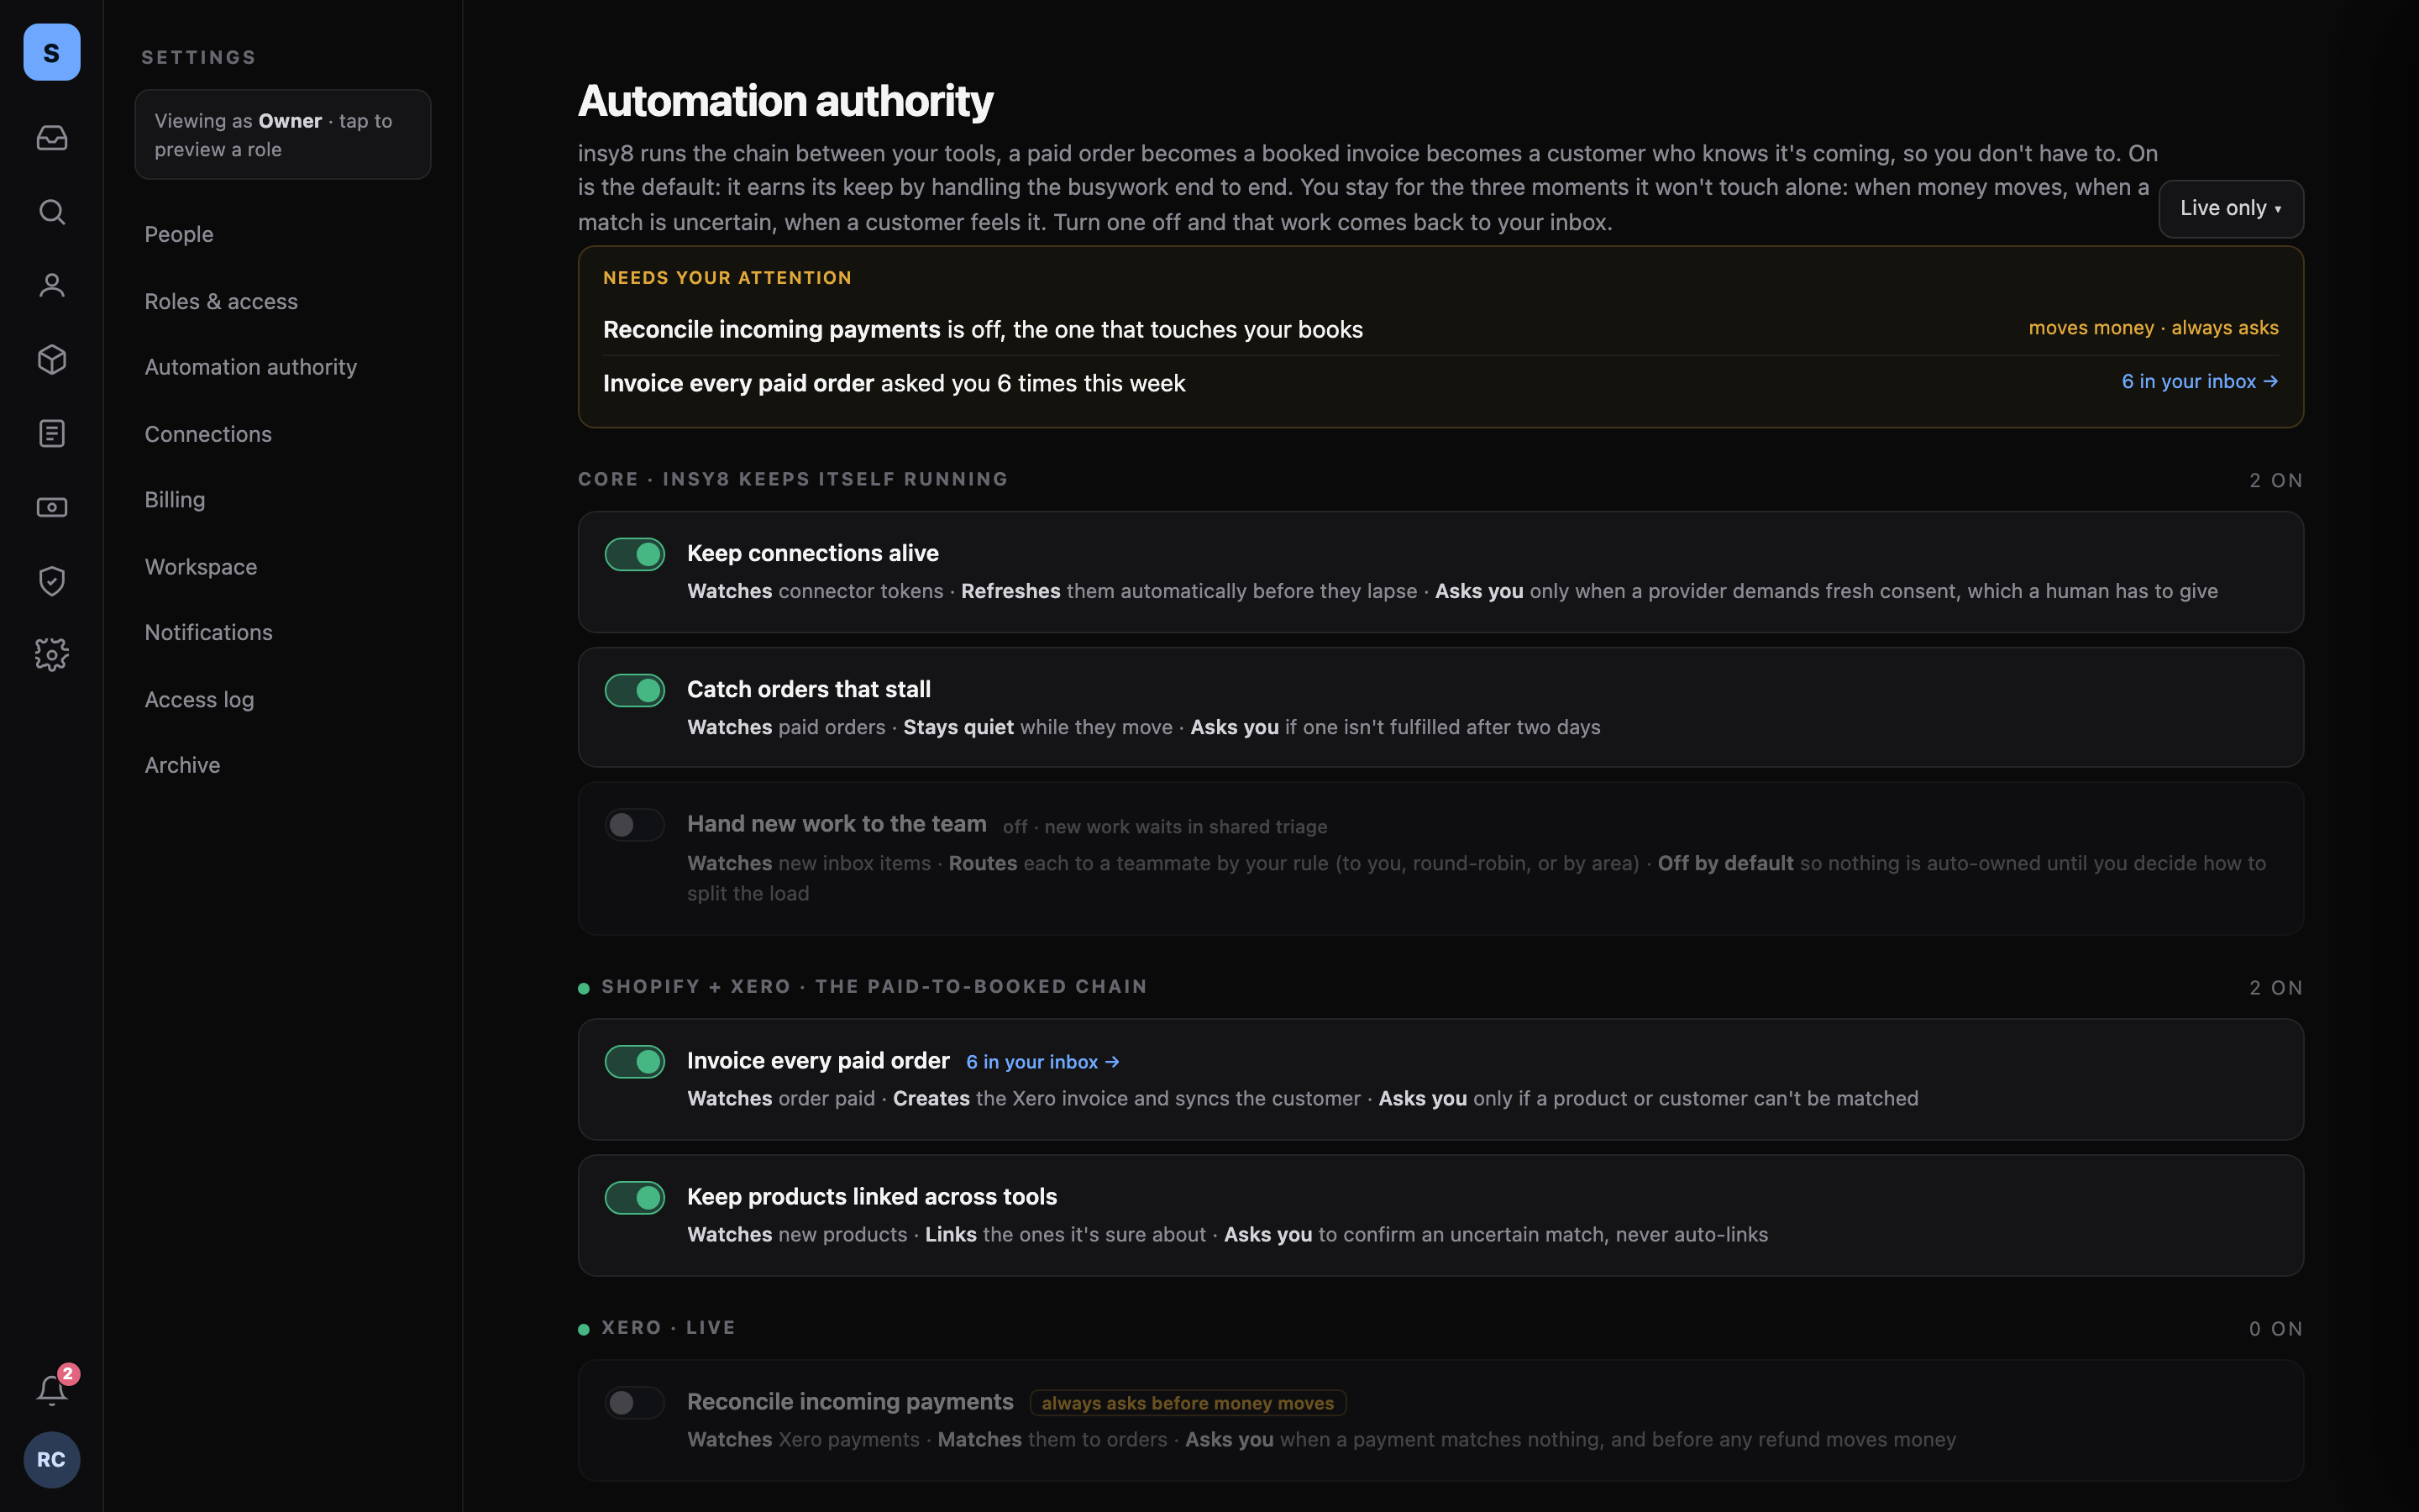Screen dimensions: 2419x1512
Task: Disable Invoice every paid order toggle
Action: point(635,1061)
